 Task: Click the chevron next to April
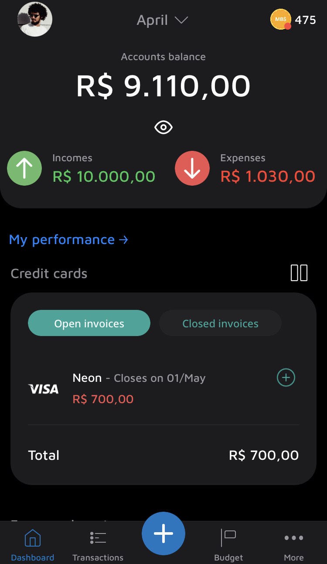pos(181,20)
